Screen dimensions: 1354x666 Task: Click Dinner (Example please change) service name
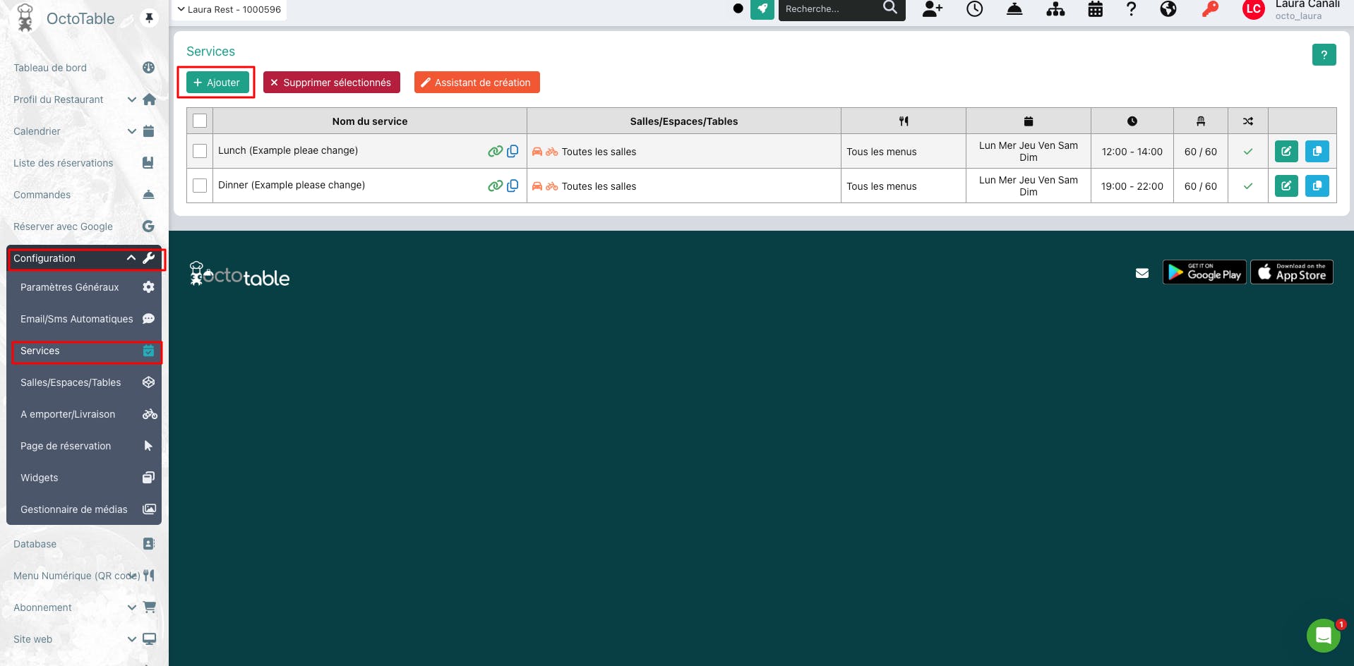(x=292, y=185)
